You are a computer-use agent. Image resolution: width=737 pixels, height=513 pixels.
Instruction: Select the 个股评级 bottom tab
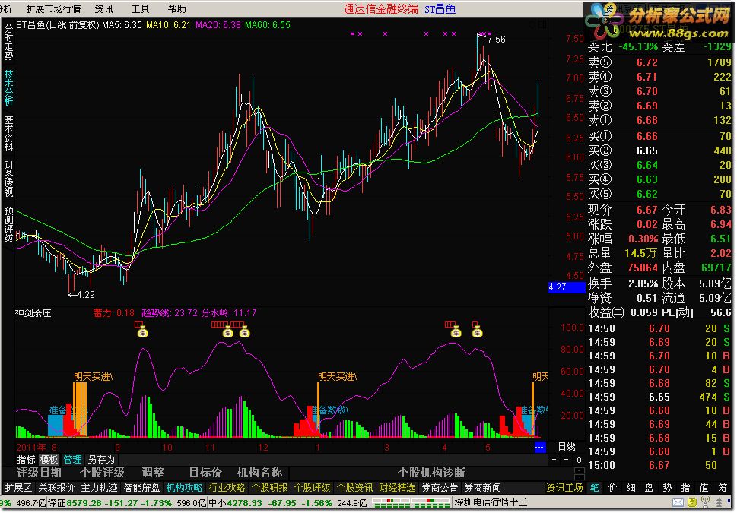click(x=312, y=488)
